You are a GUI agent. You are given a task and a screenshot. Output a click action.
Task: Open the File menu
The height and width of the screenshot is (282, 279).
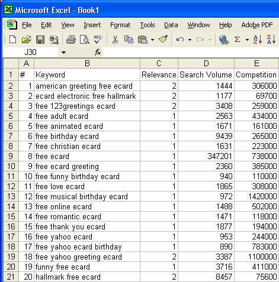tap(27, 25)
